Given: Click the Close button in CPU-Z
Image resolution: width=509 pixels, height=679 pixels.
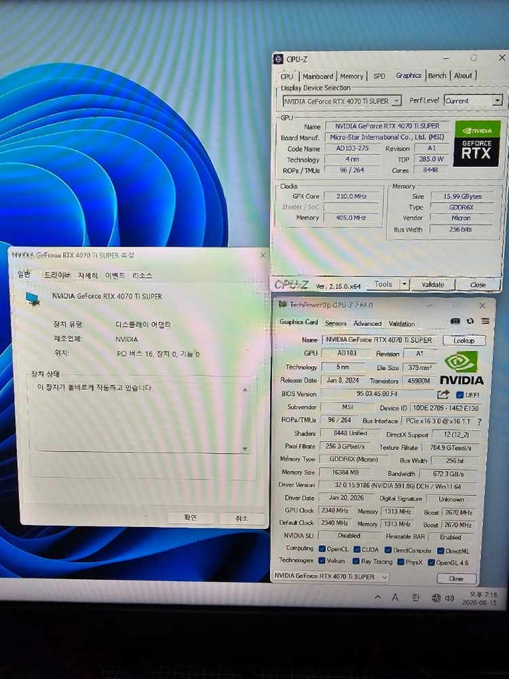Looking at the screenshot, I should tap(478, 285).
